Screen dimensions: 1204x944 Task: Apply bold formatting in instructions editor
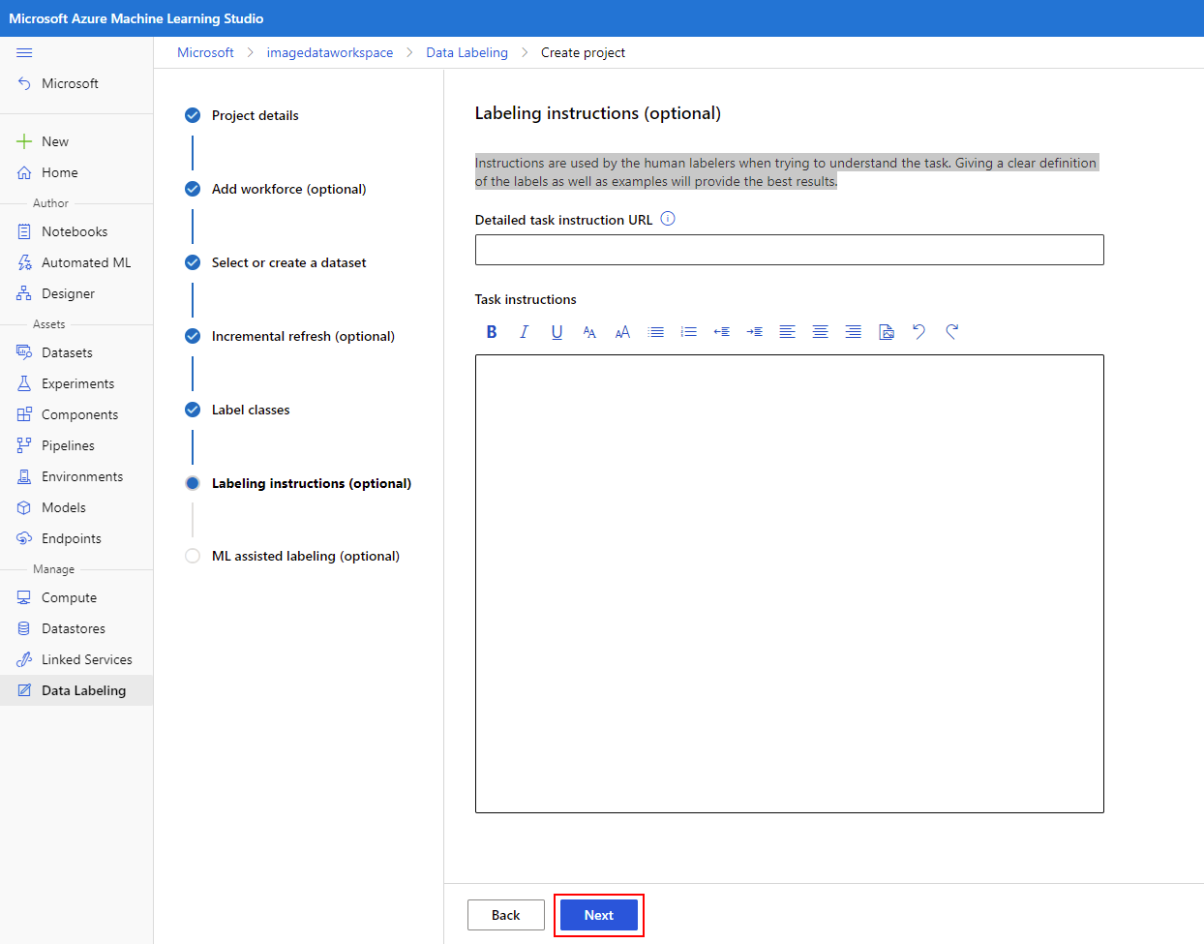coord(492,332)
